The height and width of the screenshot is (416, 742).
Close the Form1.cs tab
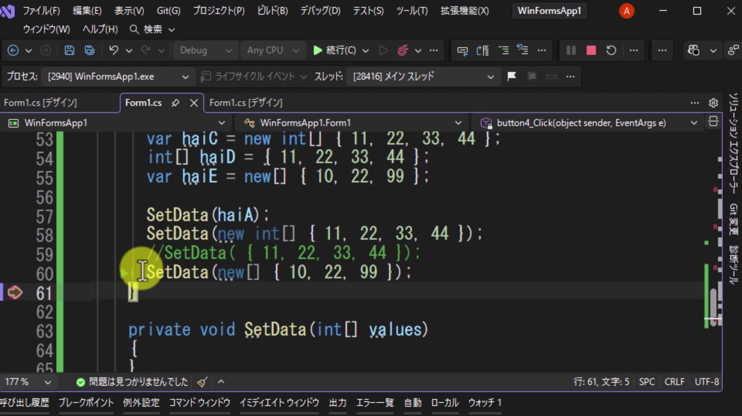point(194,103)
